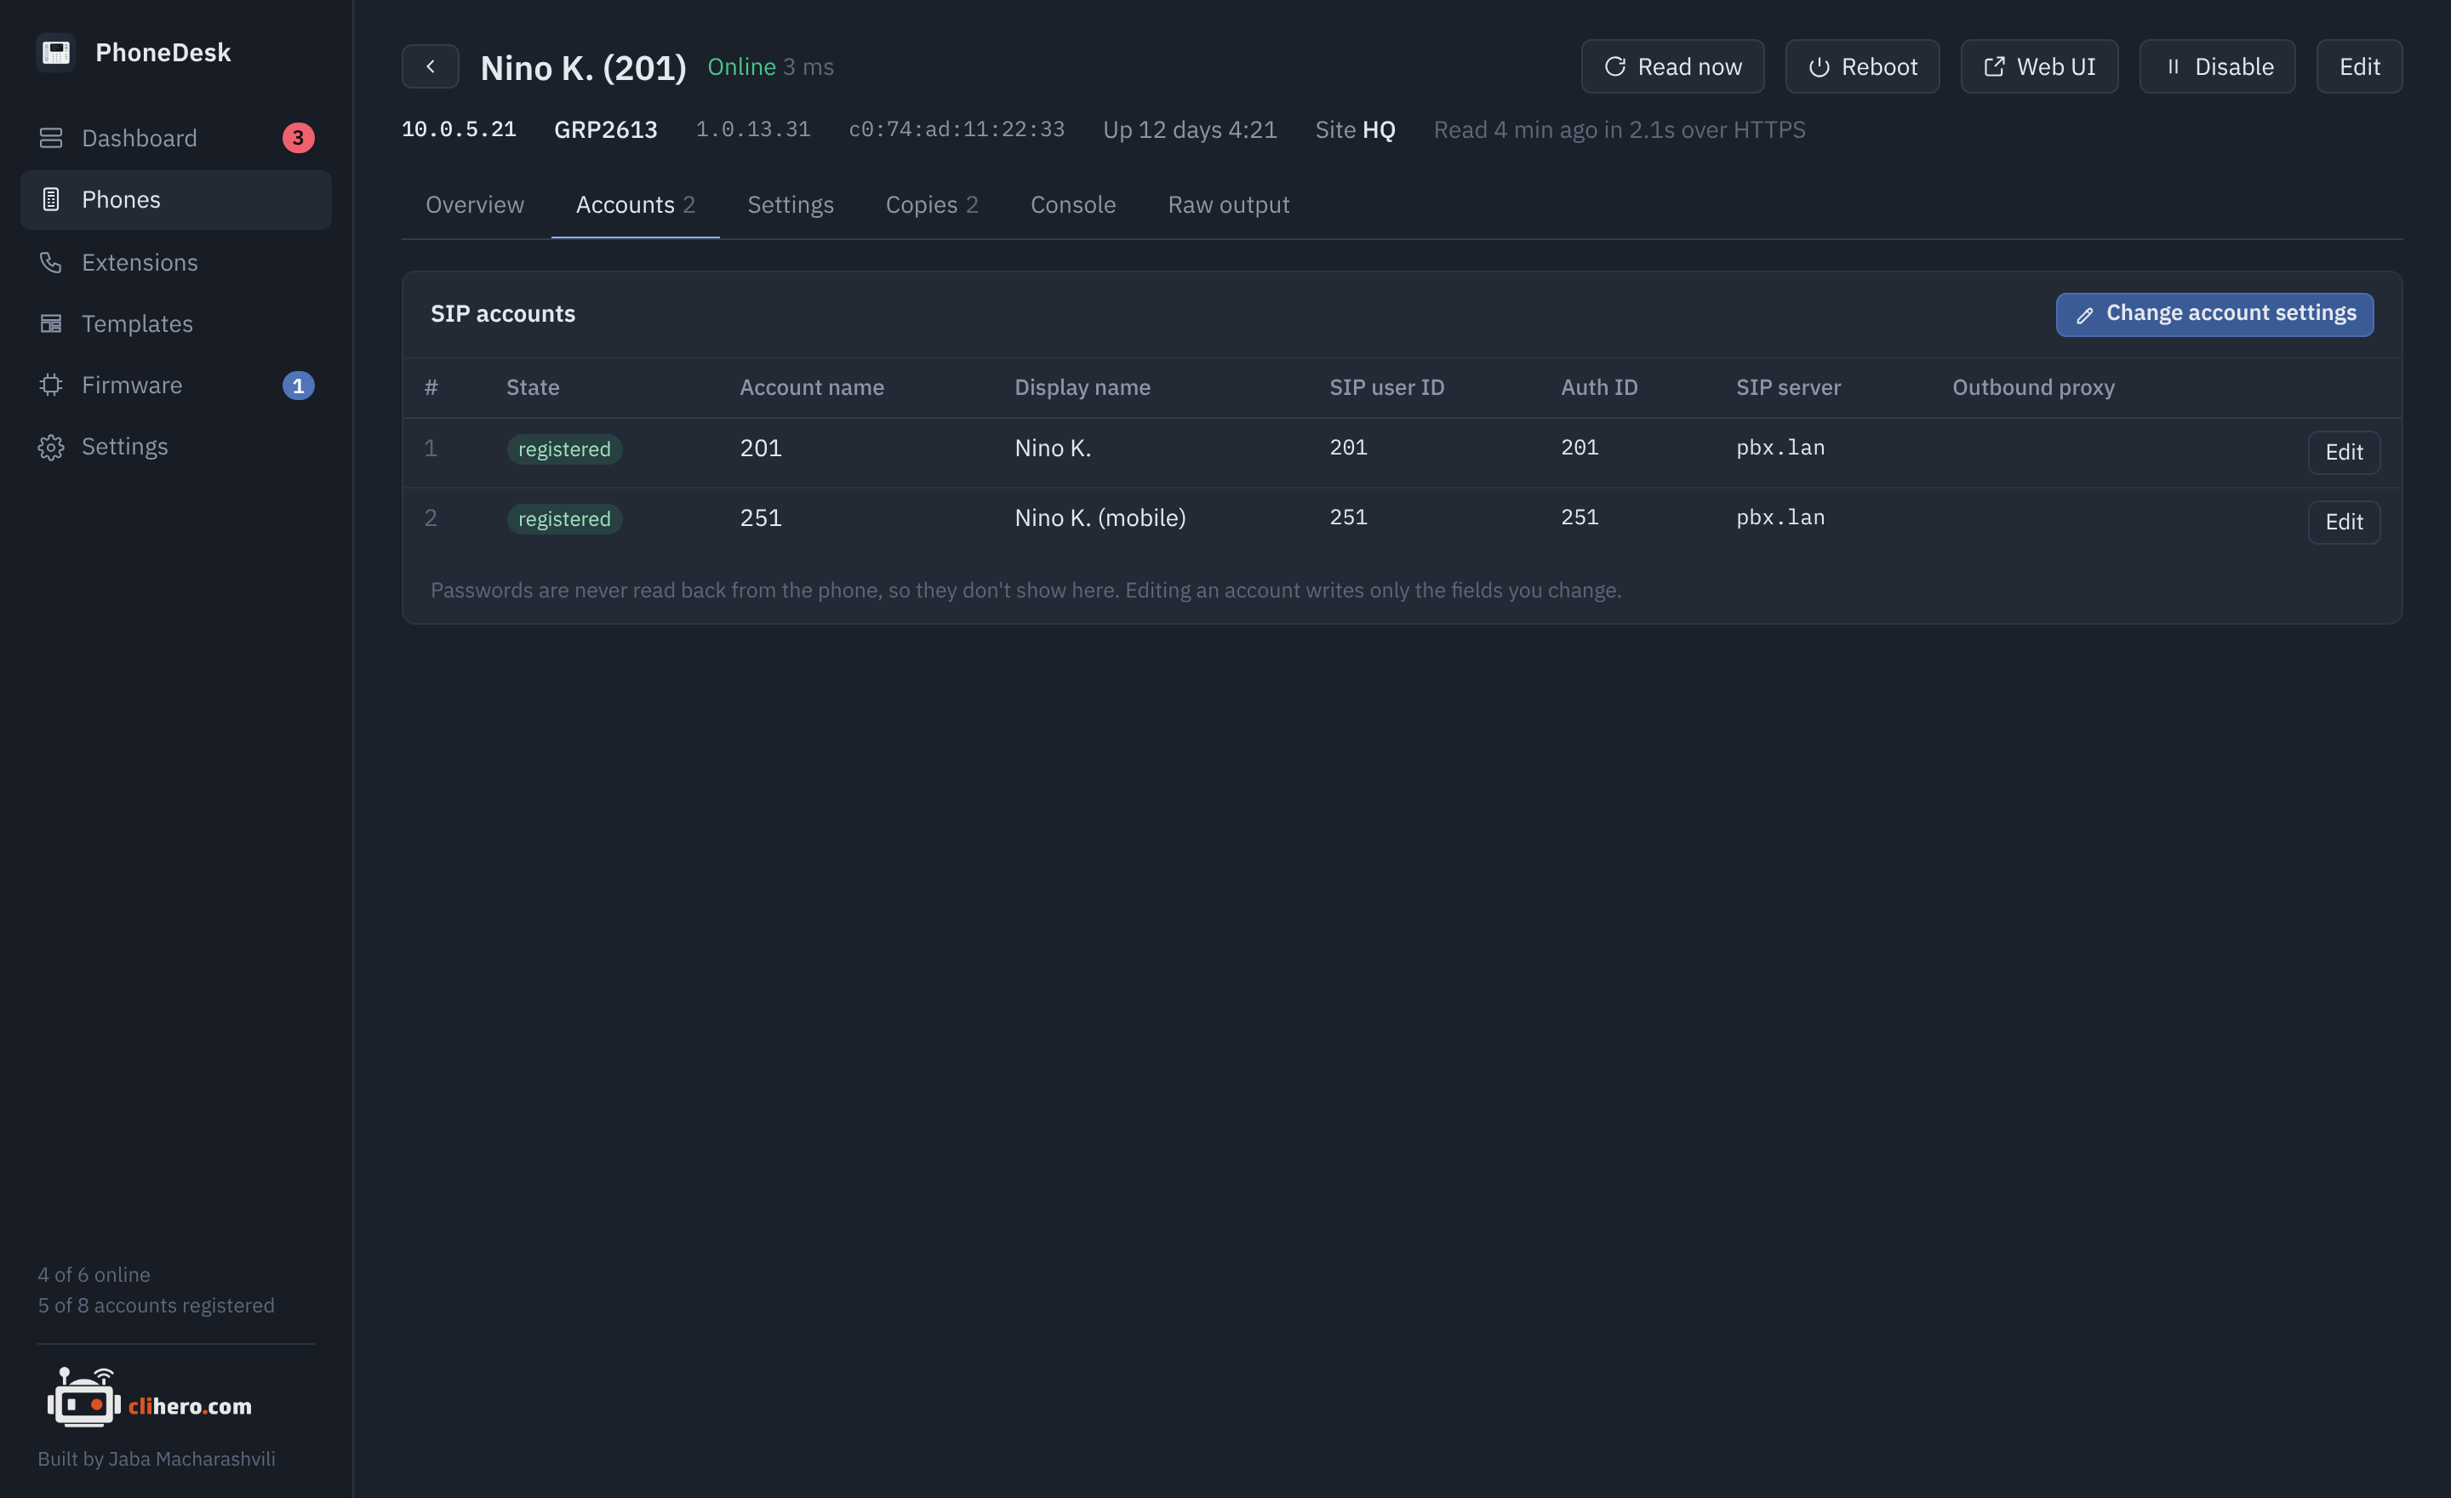Click the Settings gear icon in the sidebar
The height and width of the screenshot is (1498, 2451).
coord(51,447)
